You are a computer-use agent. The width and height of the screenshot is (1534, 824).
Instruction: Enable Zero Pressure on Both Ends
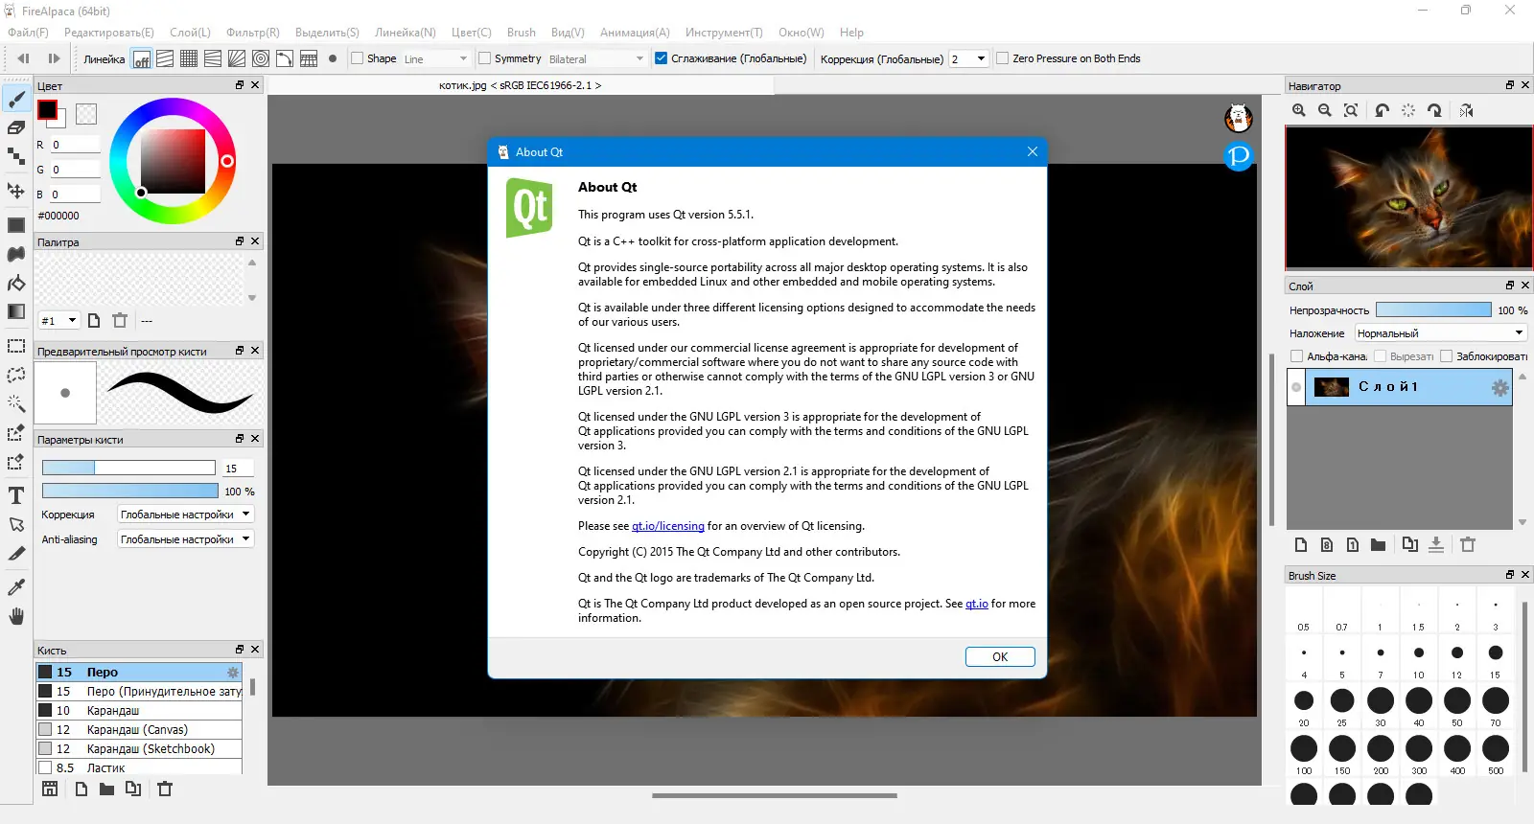tap(1003, 58)
